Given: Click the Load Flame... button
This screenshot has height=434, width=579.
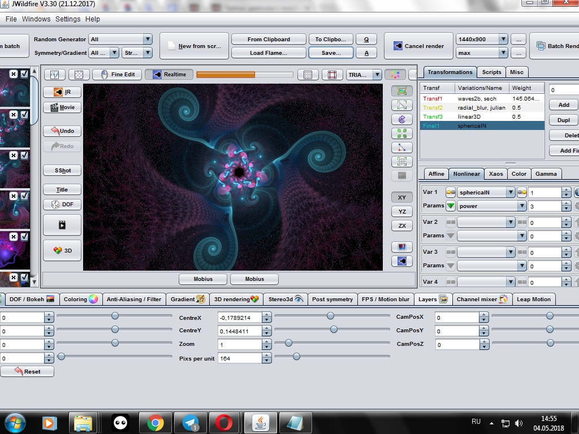Looking at the screenshot, I should (x=269, y=53).
